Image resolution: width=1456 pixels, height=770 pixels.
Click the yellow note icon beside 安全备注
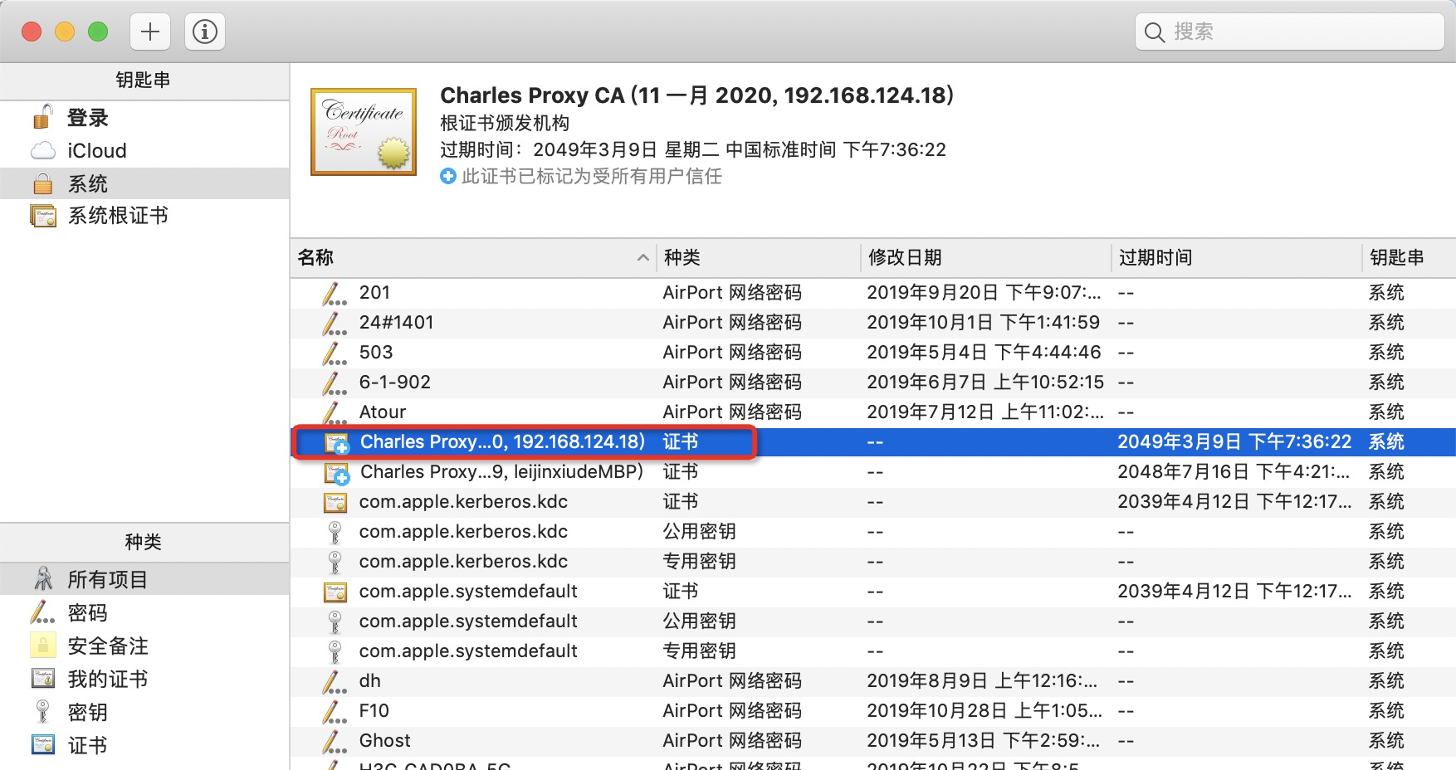tap(43, 646)
